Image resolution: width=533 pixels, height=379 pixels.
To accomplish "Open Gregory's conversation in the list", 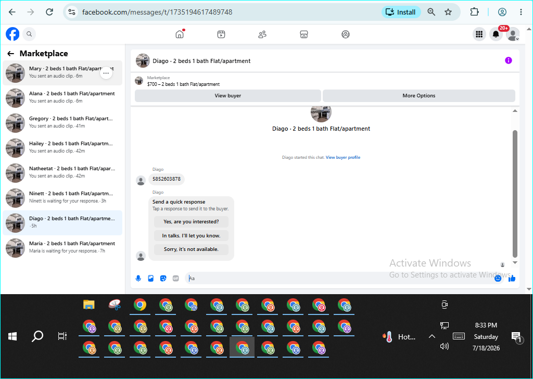I will coord(62,123).
